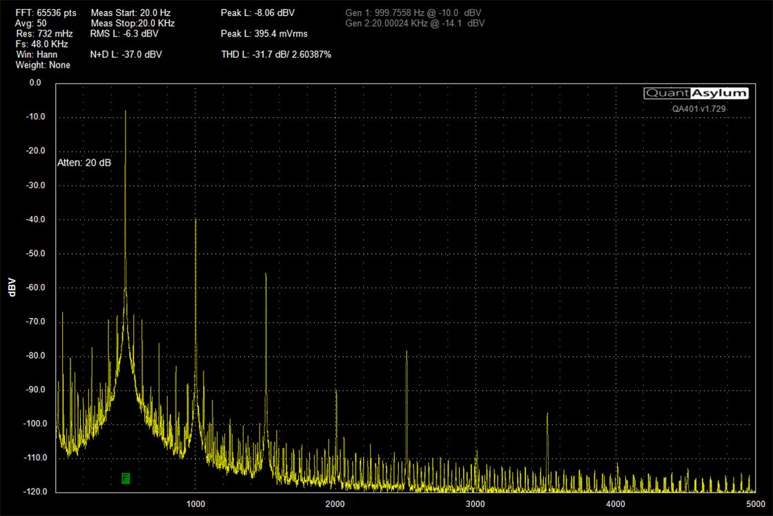773x516 pixels.
Task: Click the green F marker on the graph
Action: (x=125, y=478)
